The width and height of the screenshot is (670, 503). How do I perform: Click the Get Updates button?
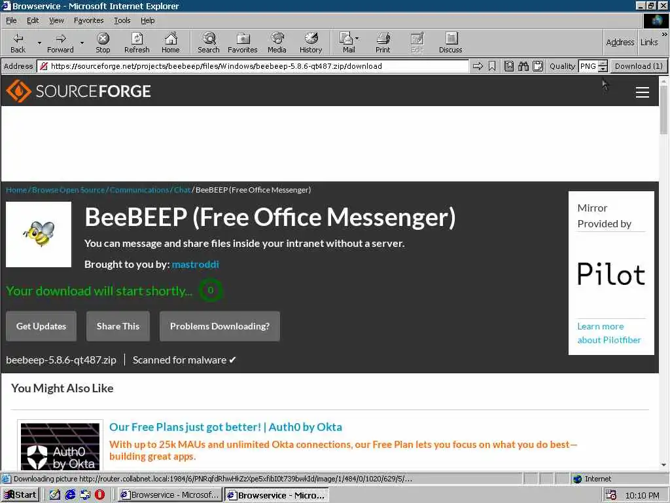pyautogui.click(x=41, y=326)
